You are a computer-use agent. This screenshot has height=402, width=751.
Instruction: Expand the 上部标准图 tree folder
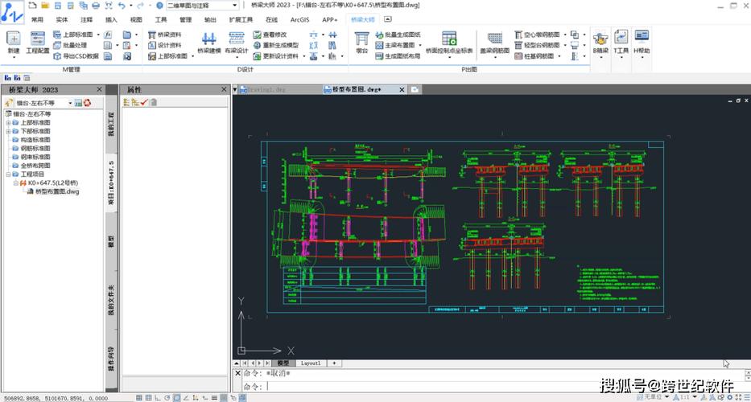pyautogui.click(x=8, y=122)
